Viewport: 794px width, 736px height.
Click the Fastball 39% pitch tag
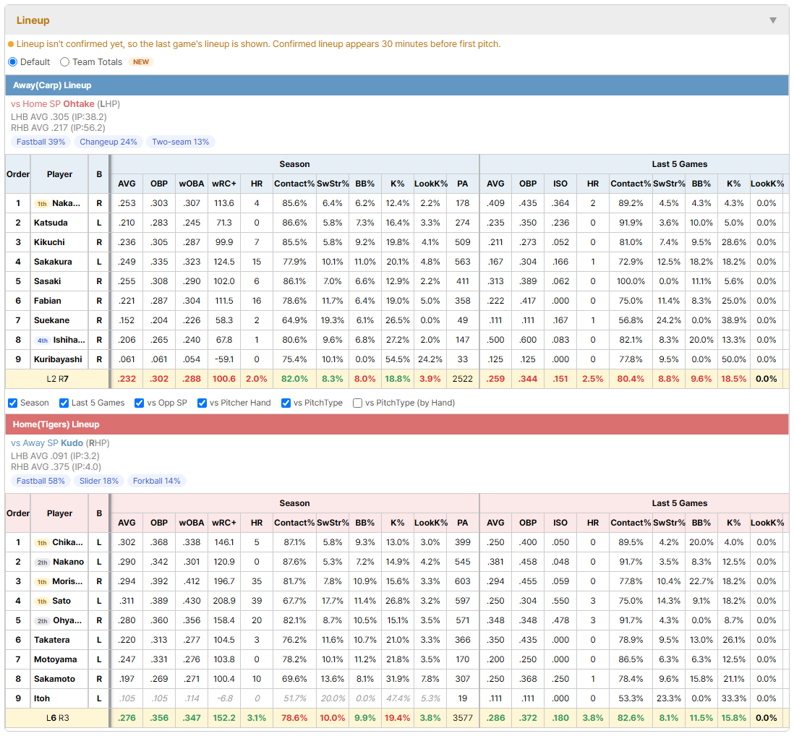(40, 142)
